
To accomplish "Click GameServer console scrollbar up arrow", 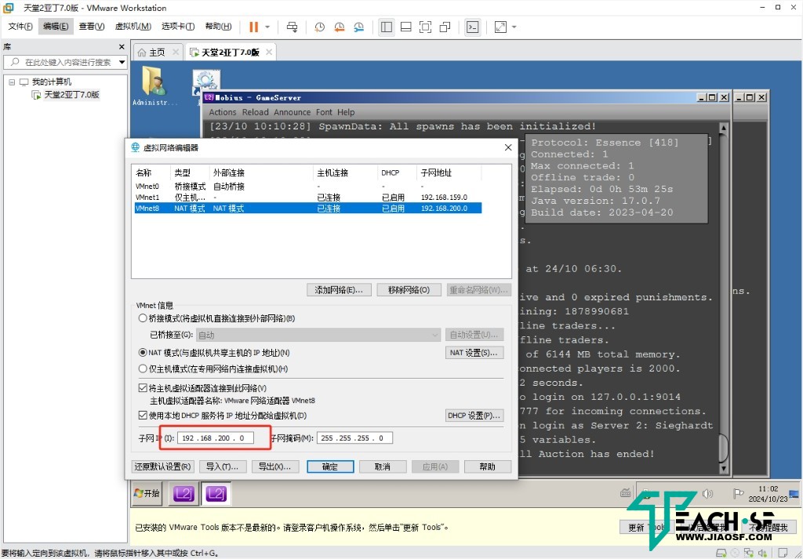I will point(723,128).
